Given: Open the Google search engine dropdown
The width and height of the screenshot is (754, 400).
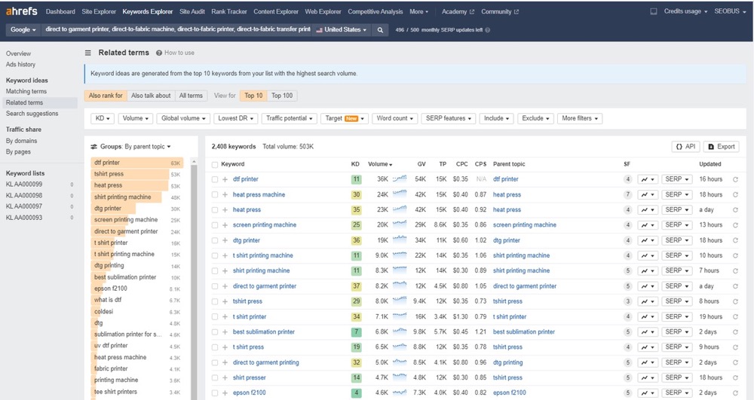Looking at the screenshot, I should 23,30.
